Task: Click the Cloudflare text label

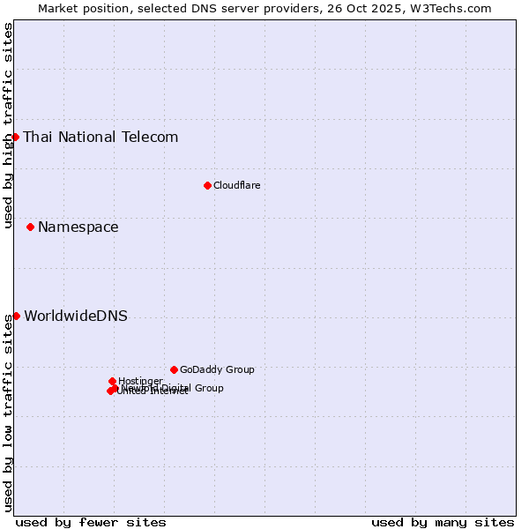Action: [x=236, y=185]
